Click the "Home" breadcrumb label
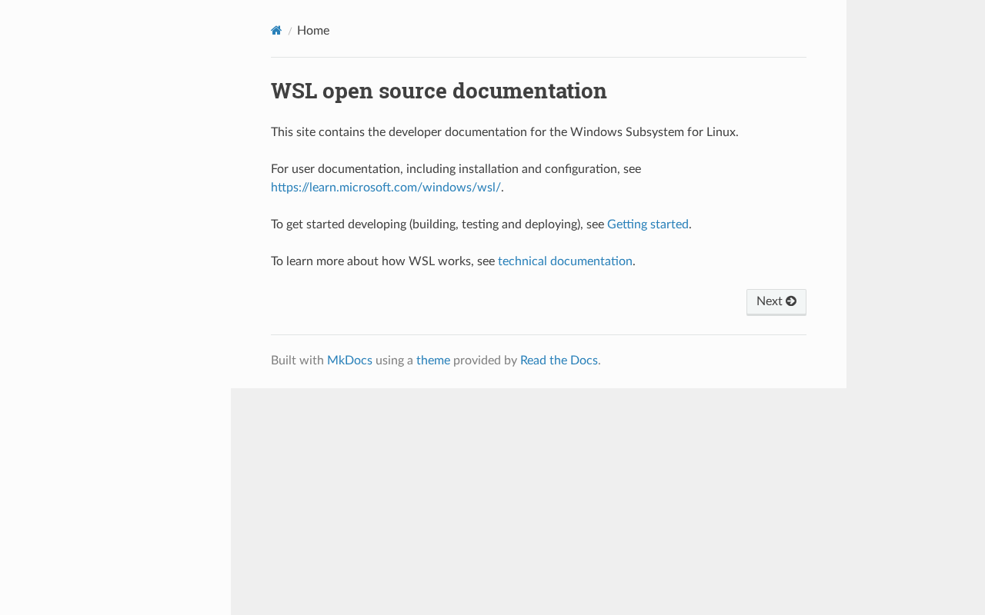The width and height of the screenshot is (985, 615). coord(313,31)
